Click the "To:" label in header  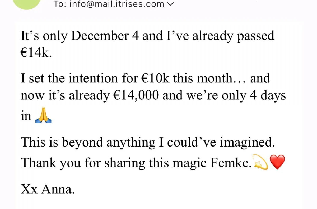point(60,4)
